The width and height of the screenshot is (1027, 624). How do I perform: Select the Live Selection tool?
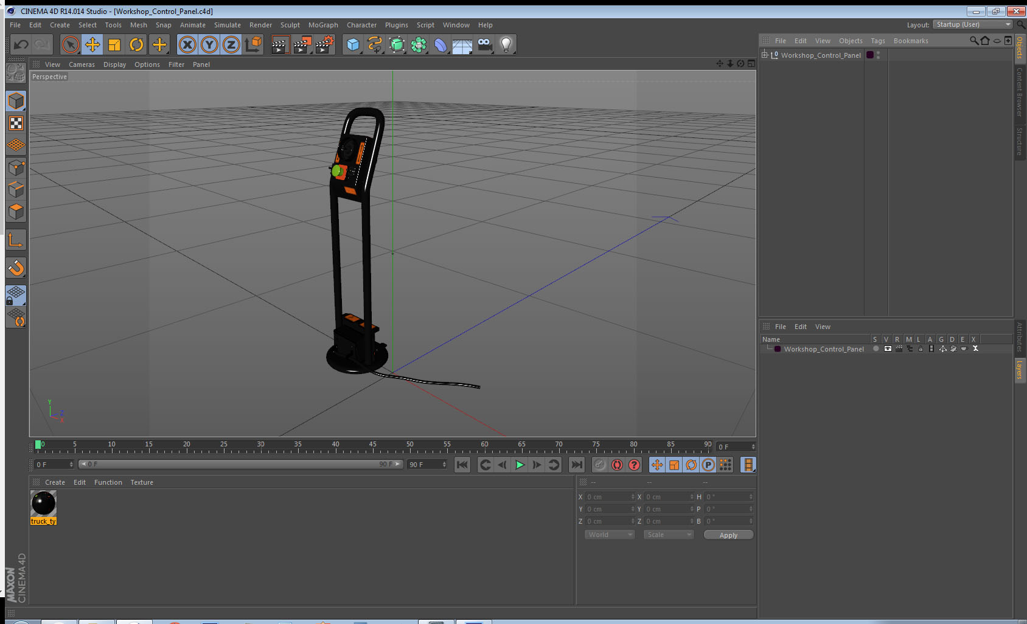71,44
